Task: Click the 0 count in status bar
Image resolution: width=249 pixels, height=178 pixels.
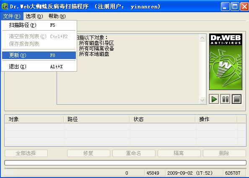Action: pos(127,173)
